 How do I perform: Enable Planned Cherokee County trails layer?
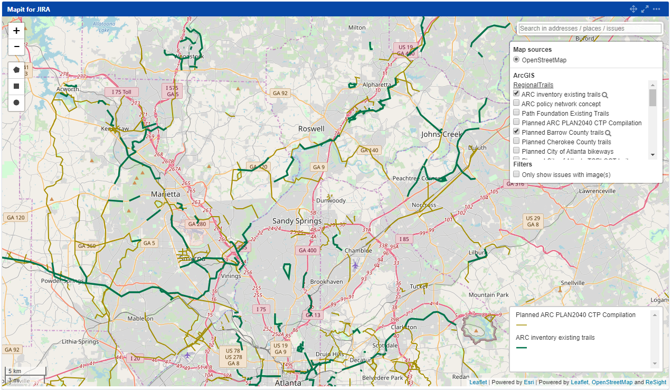point(516,141)
